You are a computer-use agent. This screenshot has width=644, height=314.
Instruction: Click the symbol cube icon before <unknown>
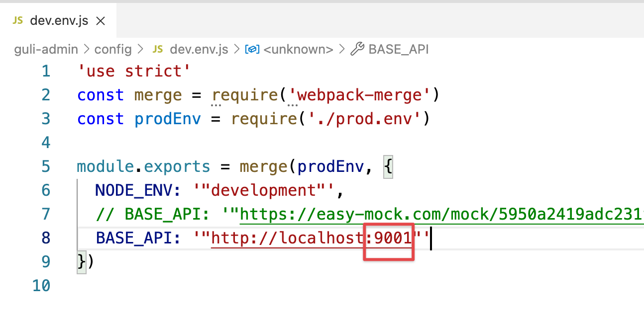coord(253,49)
